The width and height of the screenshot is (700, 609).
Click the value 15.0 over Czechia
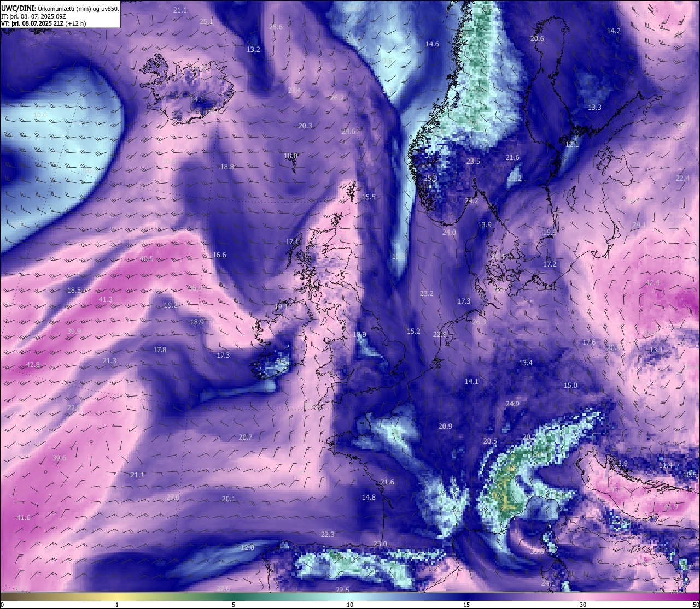pos(570,385)
